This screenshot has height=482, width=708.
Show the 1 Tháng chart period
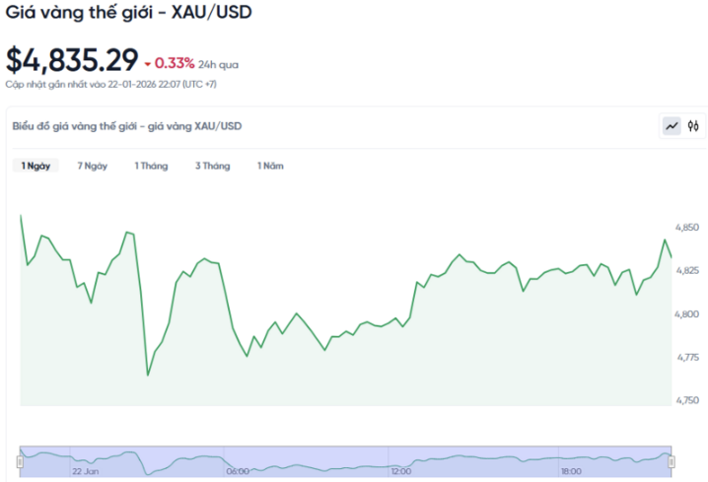click(151, 166)
